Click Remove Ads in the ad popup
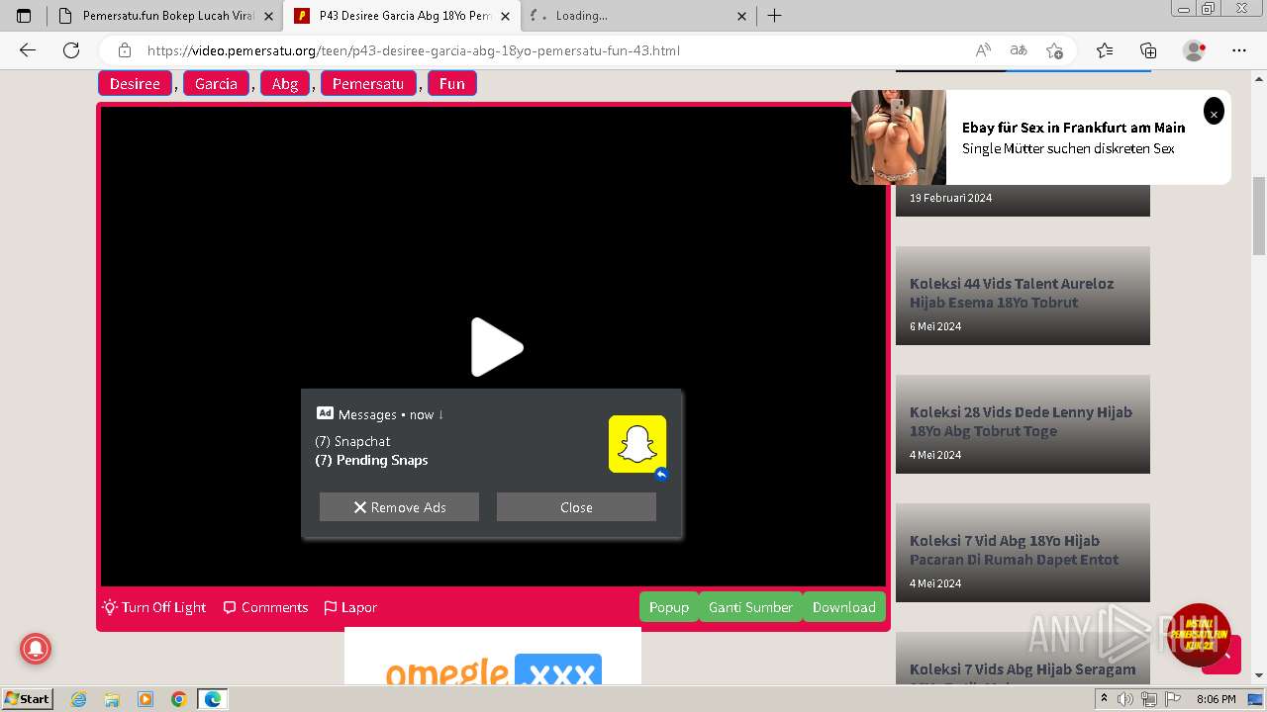1267x712 pixels. [399, 507]
